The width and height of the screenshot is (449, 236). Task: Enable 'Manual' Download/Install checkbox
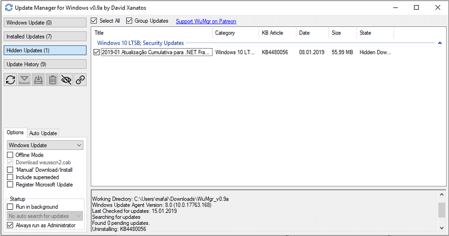pos(10,170)
